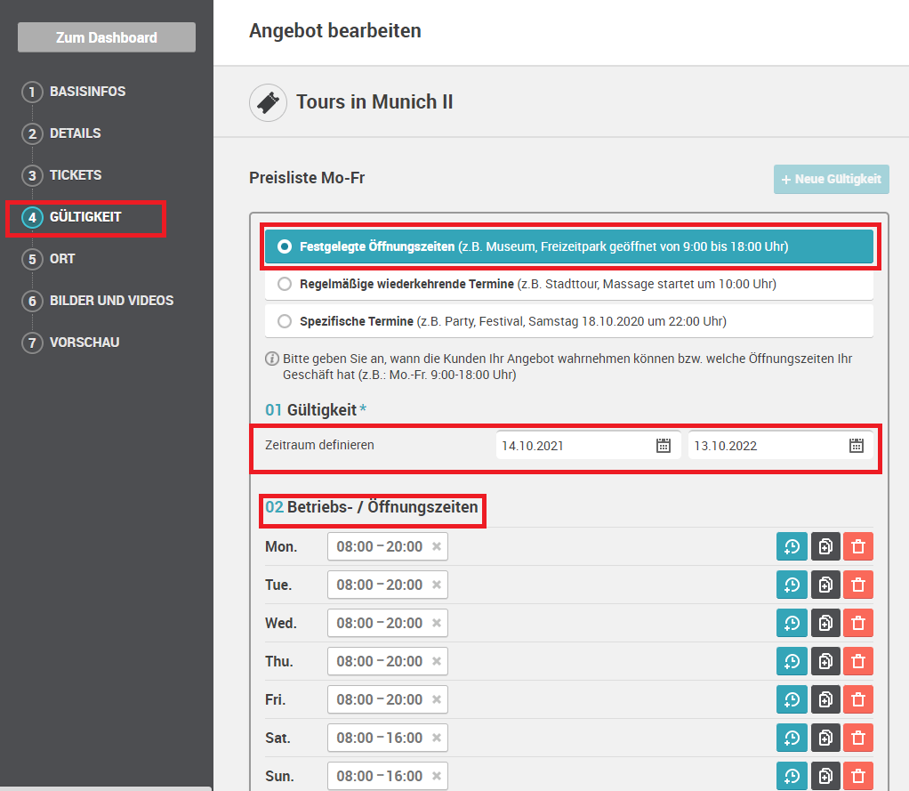Select Regelmäßige wiederkehrende Termine radio option
The image size is (909, 791).
[x=284, y=284]
